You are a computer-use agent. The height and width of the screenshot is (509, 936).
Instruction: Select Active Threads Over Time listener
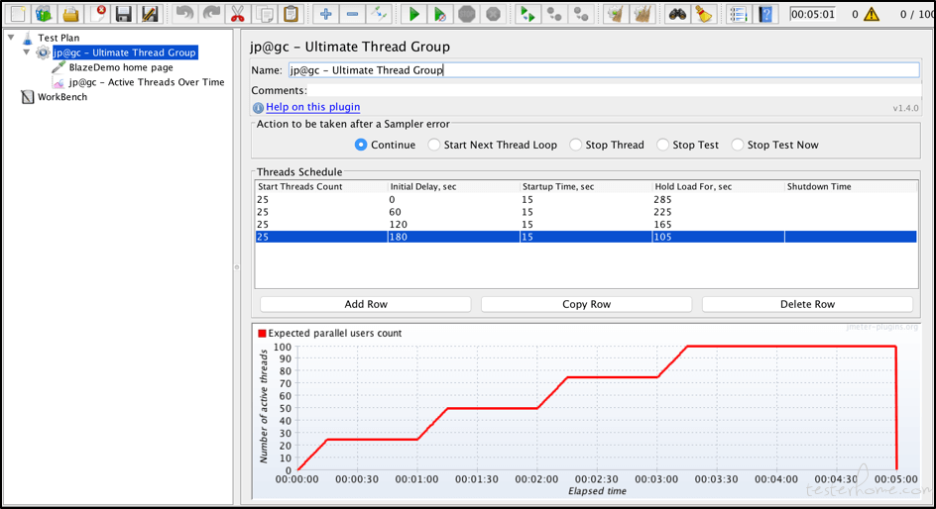146,82
